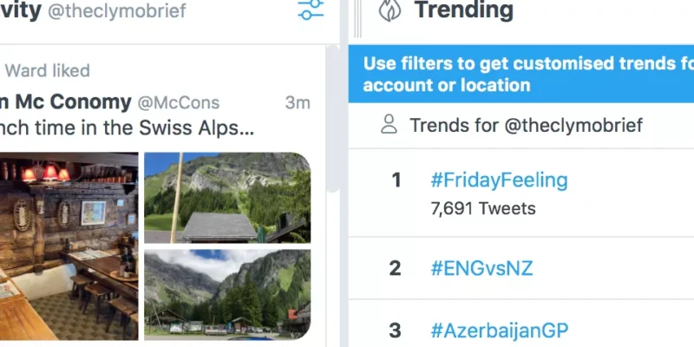The height and width of the screenshot is (347, 694).
Task: Open the bottom-right alpine valley photo
Action: (x=226, y=293)
